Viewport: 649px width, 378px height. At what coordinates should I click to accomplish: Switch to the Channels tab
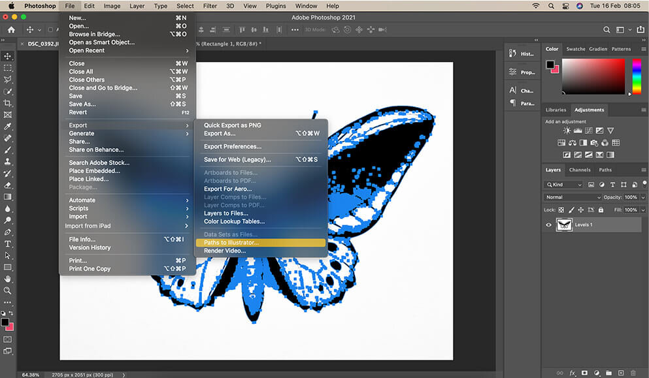[580, 170]
